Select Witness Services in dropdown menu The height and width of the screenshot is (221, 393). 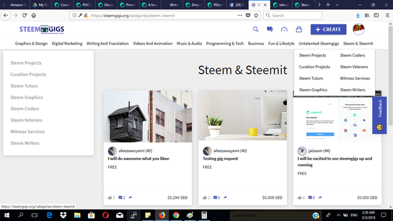pyautogui.click(x=355, y=78)
